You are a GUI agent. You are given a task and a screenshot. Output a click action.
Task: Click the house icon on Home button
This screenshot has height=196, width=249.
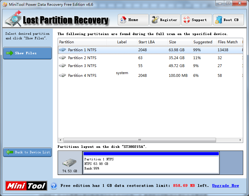(123, 20)
